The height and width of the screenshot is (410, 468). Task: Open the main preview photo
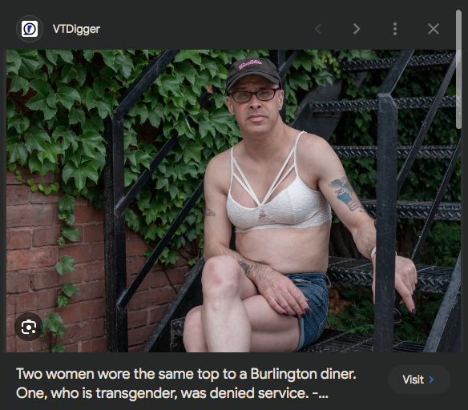coord(233,201)
